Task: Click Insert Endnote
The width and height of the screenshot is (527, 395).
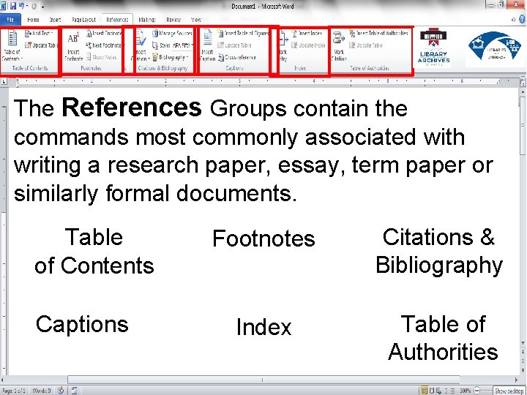Action: 103,33
